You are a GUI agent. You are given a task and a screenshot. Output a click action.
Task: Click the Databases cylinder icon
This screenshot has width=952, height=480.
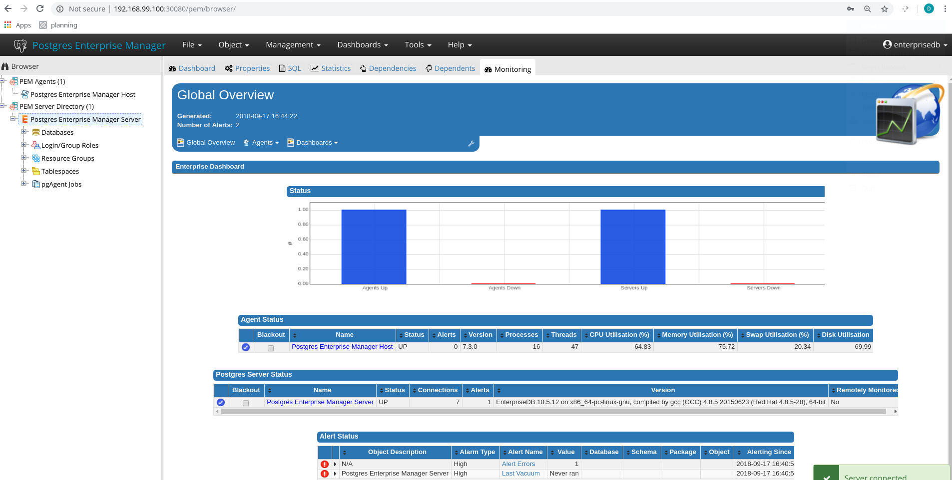tap(36, 132)
